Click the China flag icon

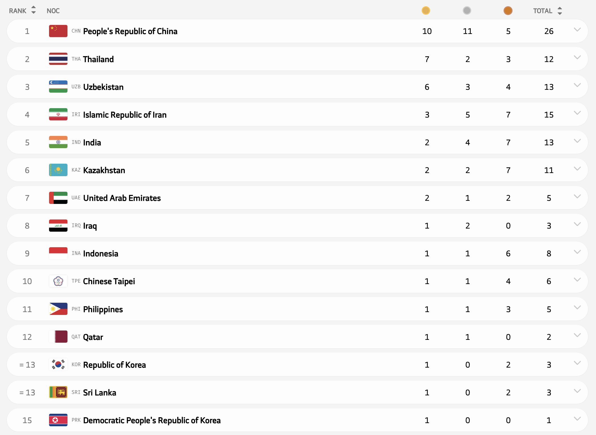click(x=58, y=31)
